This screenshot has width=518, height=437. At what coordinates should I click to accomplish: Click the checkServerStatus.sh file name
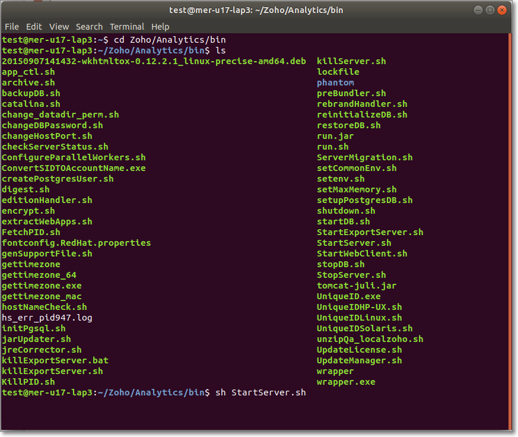tap(55, 147)
